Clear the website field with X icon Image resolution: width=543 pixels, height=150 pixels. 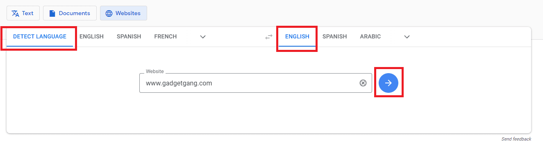tap(363, 83)
